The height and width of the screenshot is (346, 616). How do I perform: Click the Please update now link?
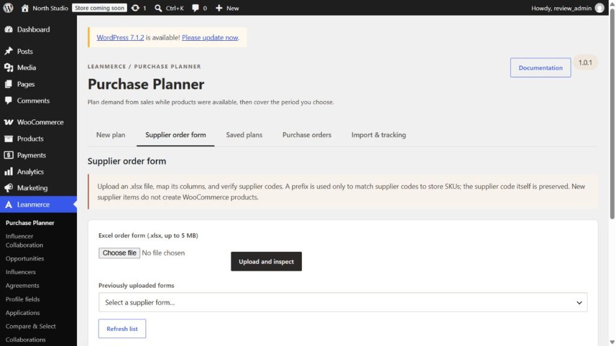210,37
